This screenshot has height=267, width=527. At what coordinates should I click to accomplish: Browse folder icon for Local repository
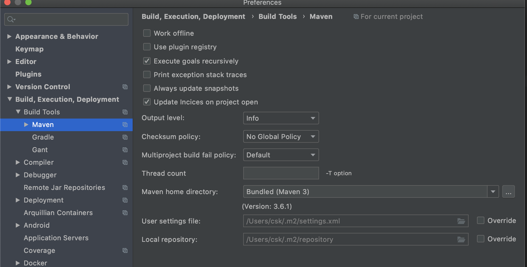pos(461,239)
